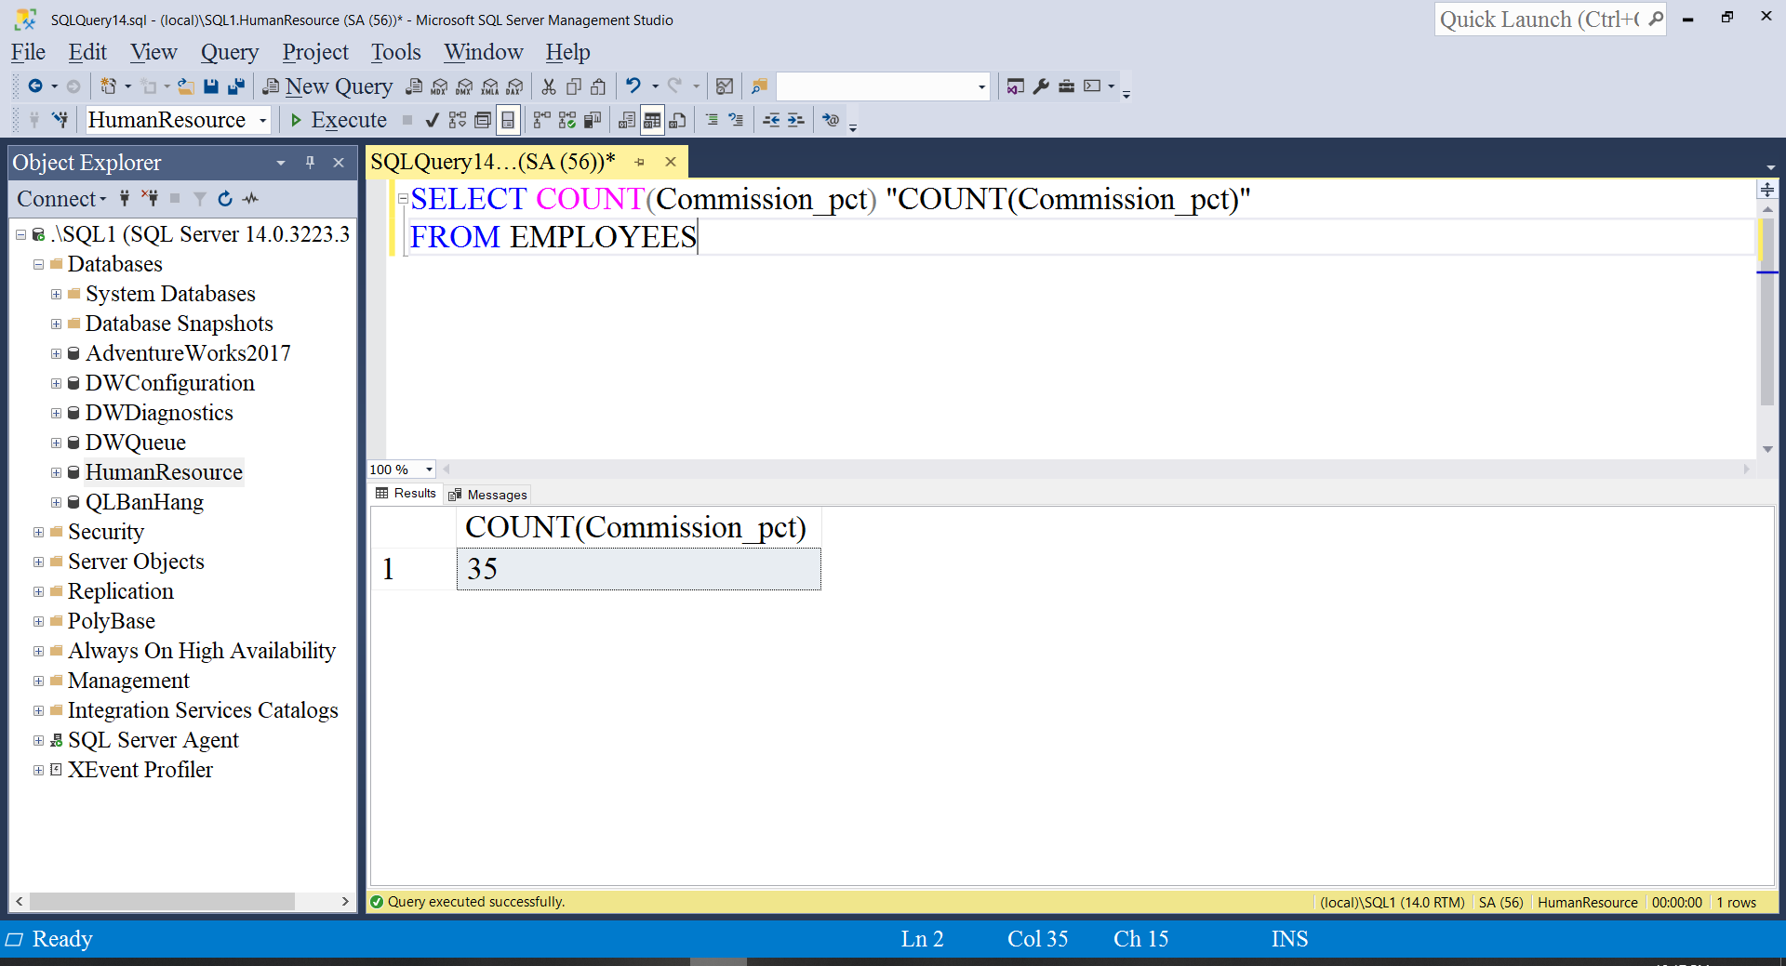Click the New Query button
Screen dimensions: 1786x966
[x=328, y=86]
